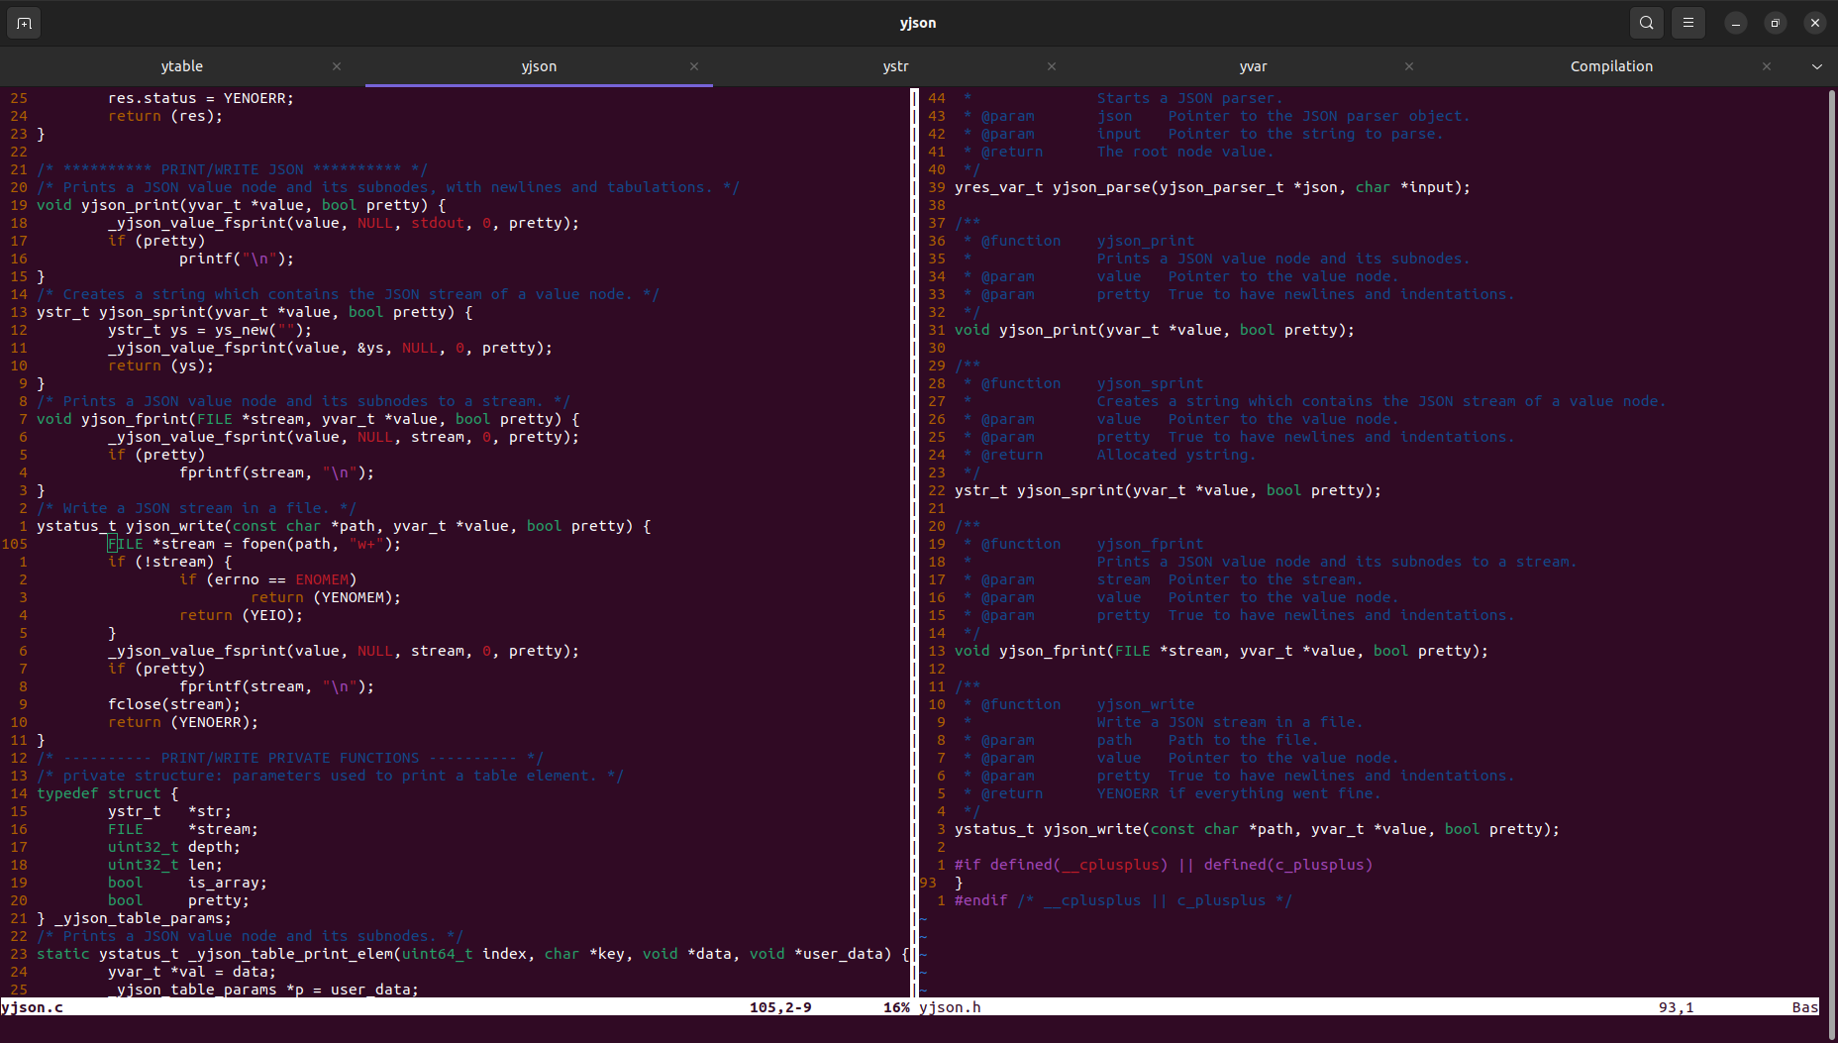Click the yjson_sprint definition in yjson.c
1838x1043 pixels.
[255, 312]
